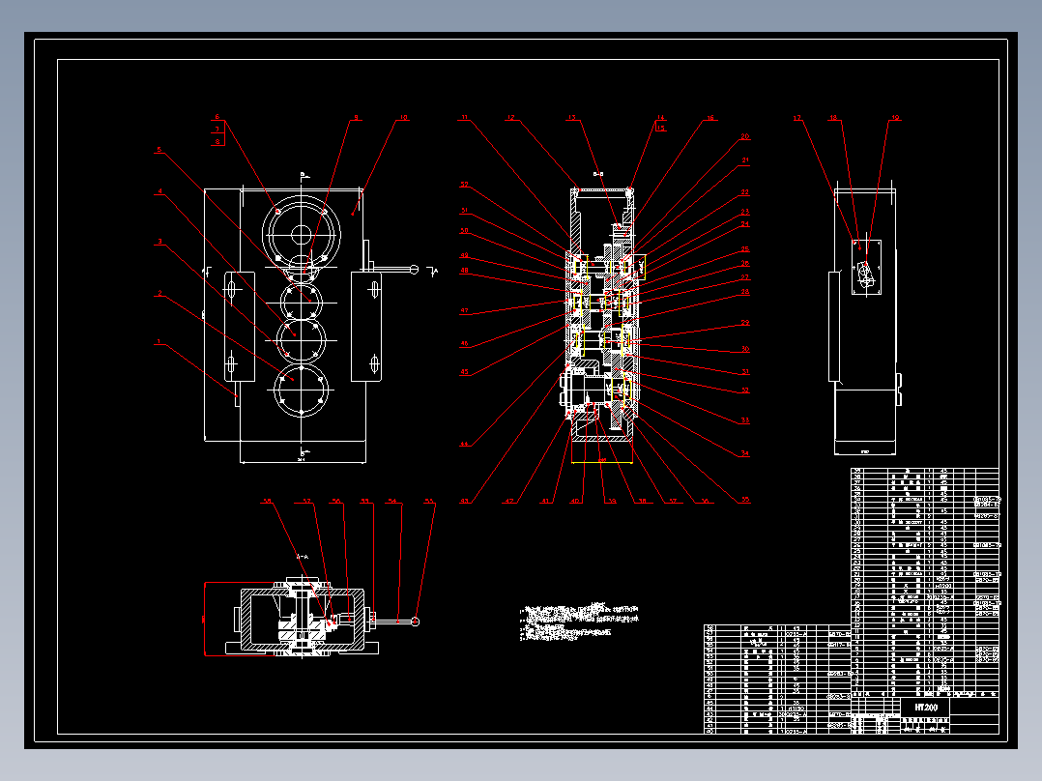Select part balloon number 49
1042x781 pixels.
click(x=465, y=255)
